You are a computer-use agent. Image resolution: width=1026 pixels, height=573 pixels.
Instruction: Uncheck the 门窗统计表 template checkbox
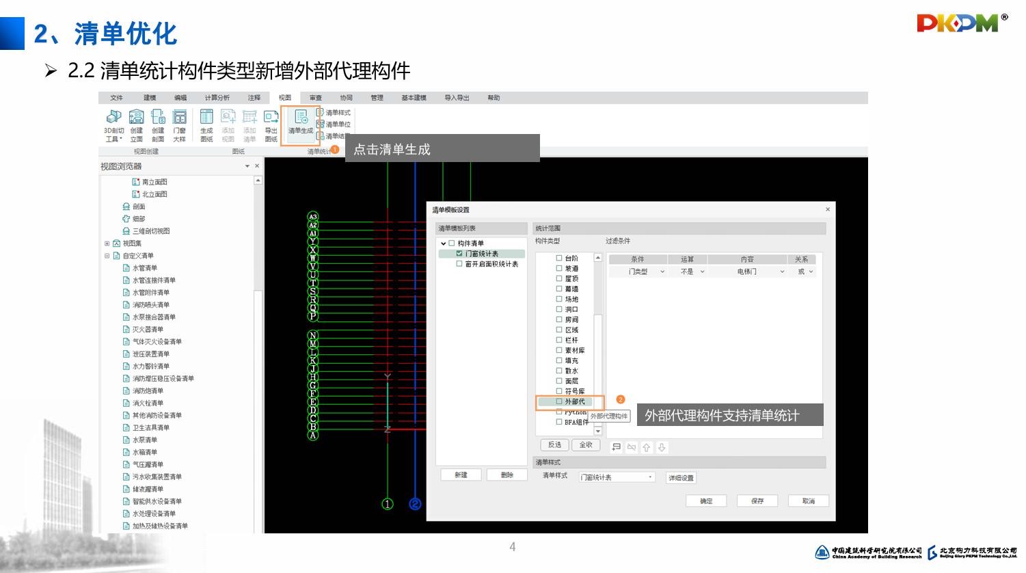coord(459,254)
